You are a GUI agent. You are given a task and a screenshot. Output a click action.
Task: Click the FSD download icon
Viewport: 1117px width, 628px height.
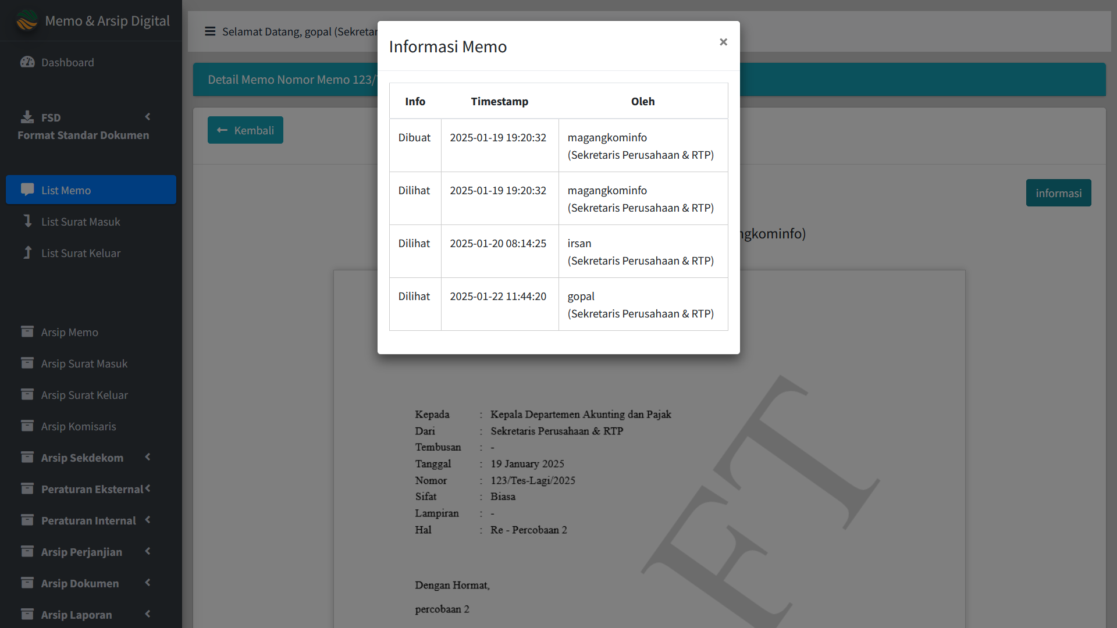[x=27, y=117]
